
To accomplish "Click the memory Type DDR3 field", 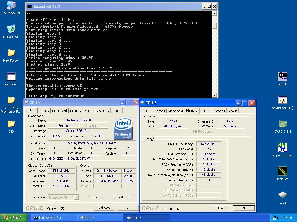I will pyautogui.click(x=173, y=121).
